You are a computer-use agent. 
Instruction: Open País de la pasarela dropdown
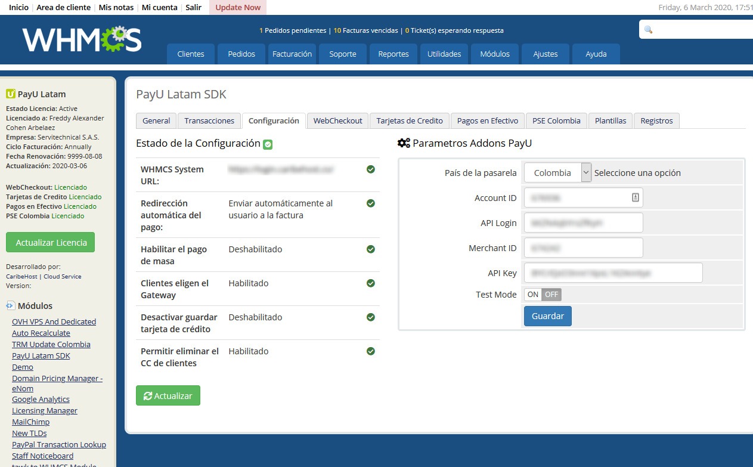pos(557,173)
